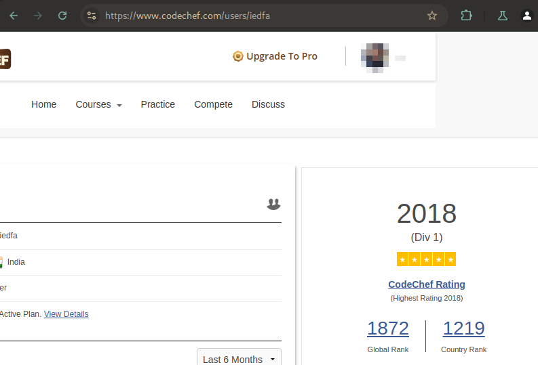Screen dimensions: 538x365
Task: Reload the page with the refresh icon
Action: click(x=62, y=16)
